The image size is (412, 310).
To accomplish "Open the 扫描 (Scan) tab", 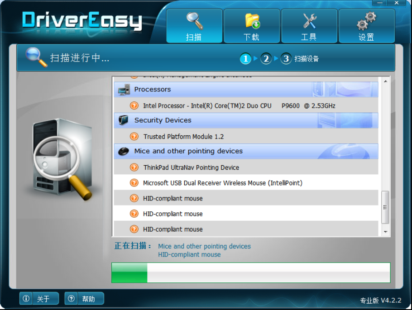I will tap(194, 26).
